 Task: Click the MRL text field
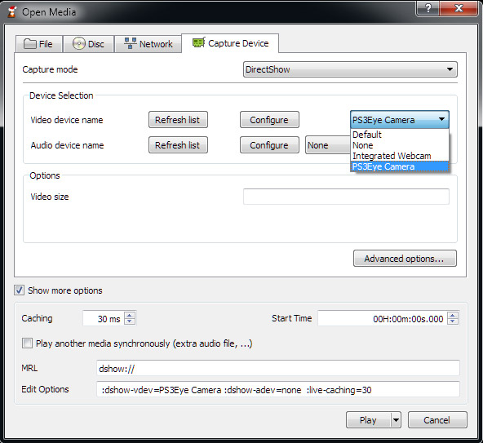(x=278, y=368)
